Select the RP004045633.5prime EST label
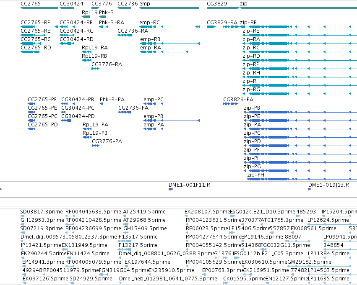 93,212
